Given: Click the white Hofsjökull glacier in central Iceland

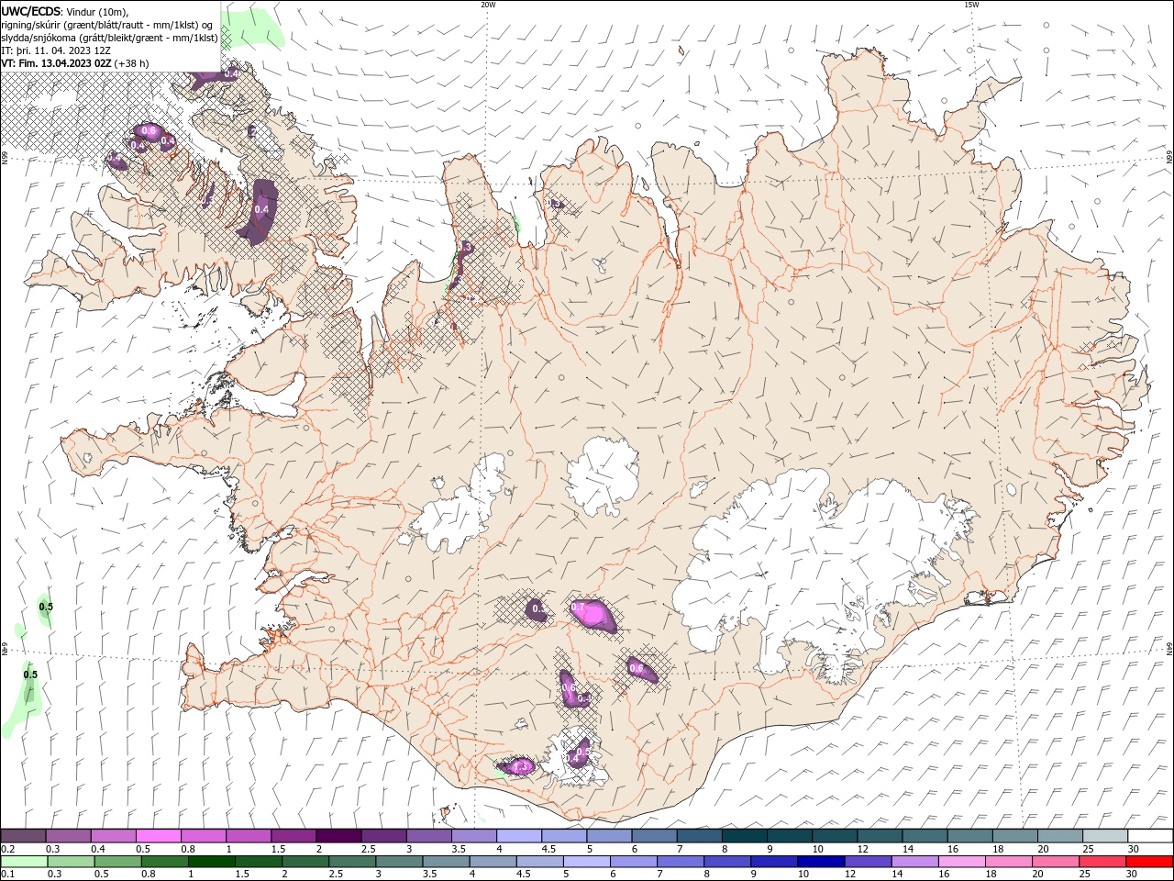Looking at the screenshot, I should pyautogui.click(x=603, y=475).
